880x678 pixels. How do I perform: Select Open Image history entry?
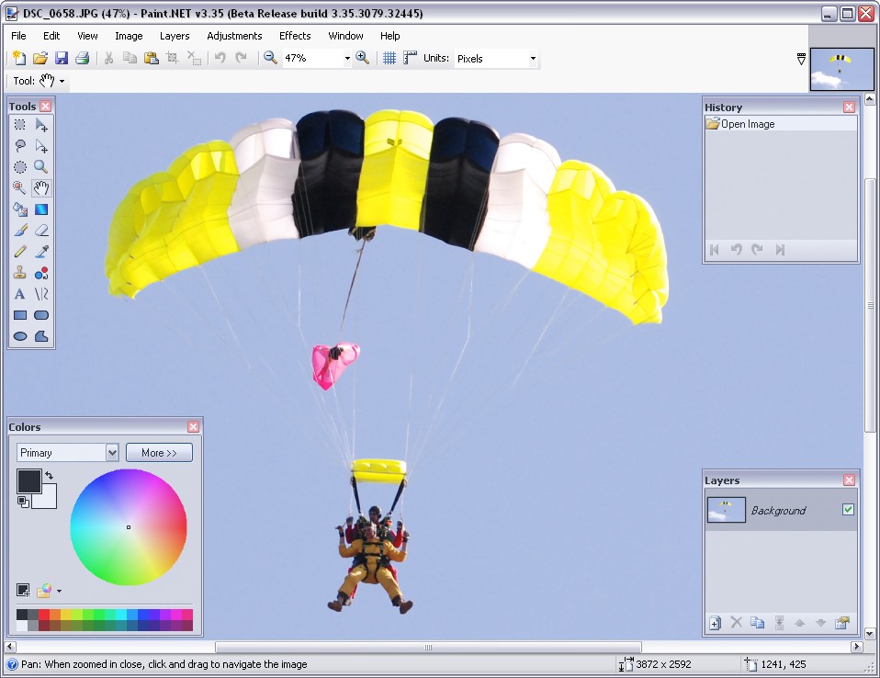(747, 124)
